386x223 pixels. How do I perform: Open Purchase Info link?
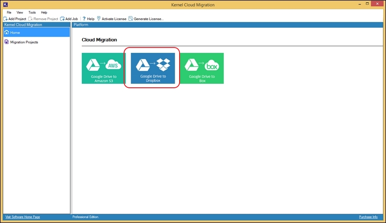[368, 217]
